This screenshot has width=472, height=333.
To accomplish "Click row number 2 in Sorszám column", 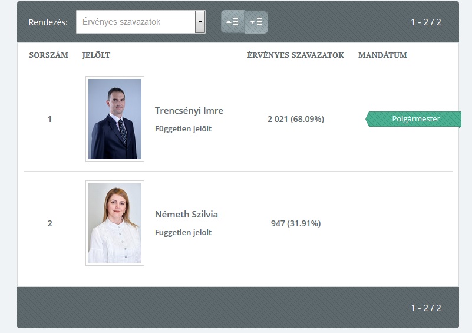I will (49, 223).
